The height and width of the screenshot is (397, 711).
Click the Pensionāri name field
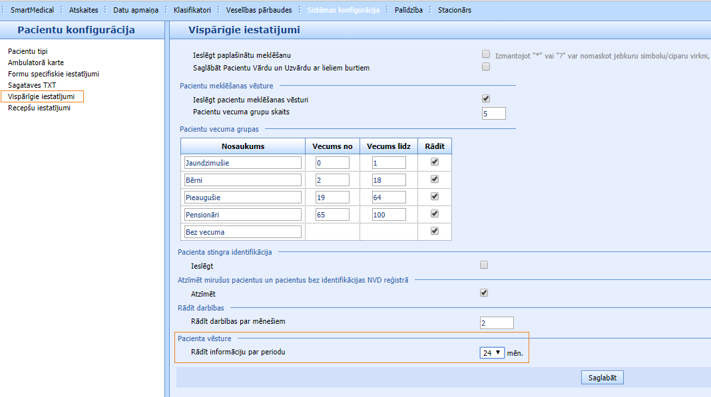point(242,215)
